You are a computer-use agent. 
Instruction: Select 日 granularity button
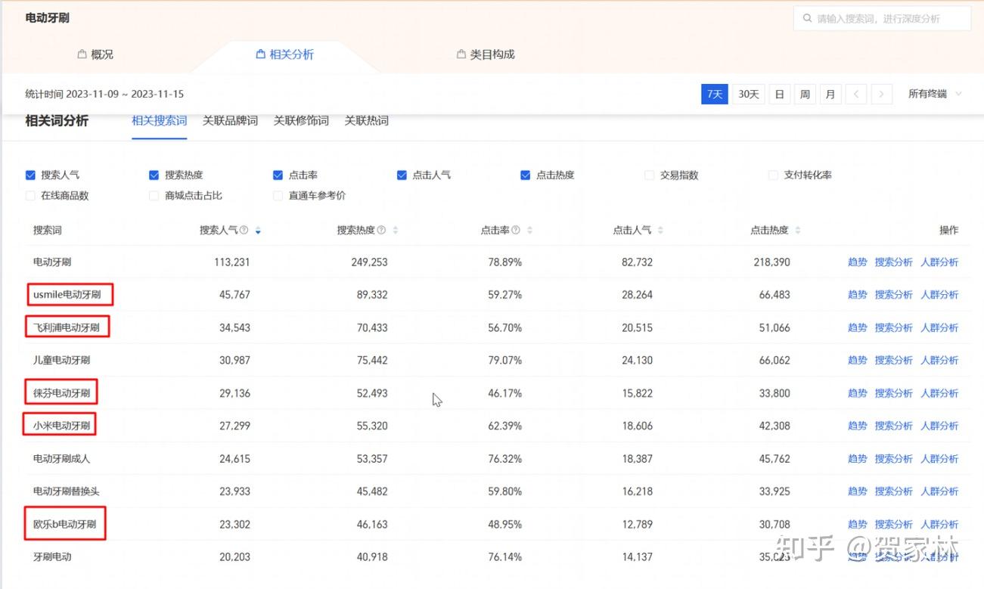(779, 95)
